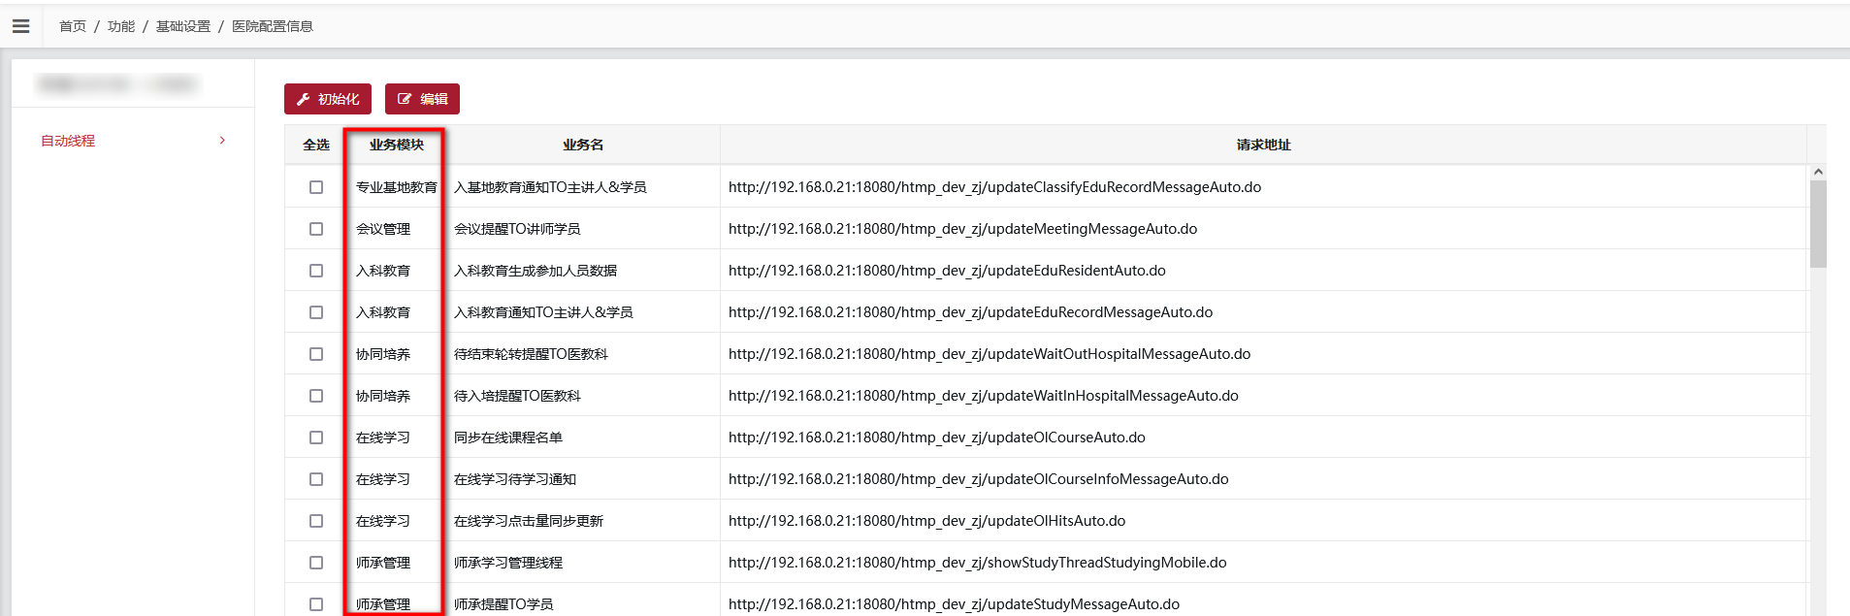Click the 同步在线课程名单 name cell
This screenshot has width=1850, height=616.
(x=508, y=438)
